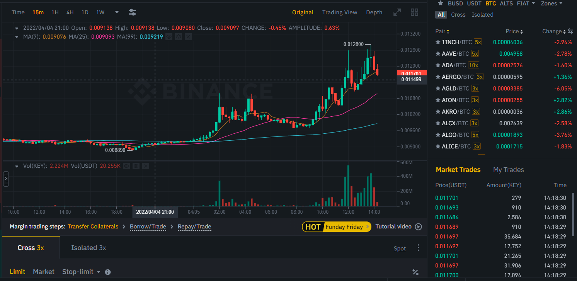577x281 pixels.
Task: Toggle MA indicator visibility eye
Action: point(169,37)
